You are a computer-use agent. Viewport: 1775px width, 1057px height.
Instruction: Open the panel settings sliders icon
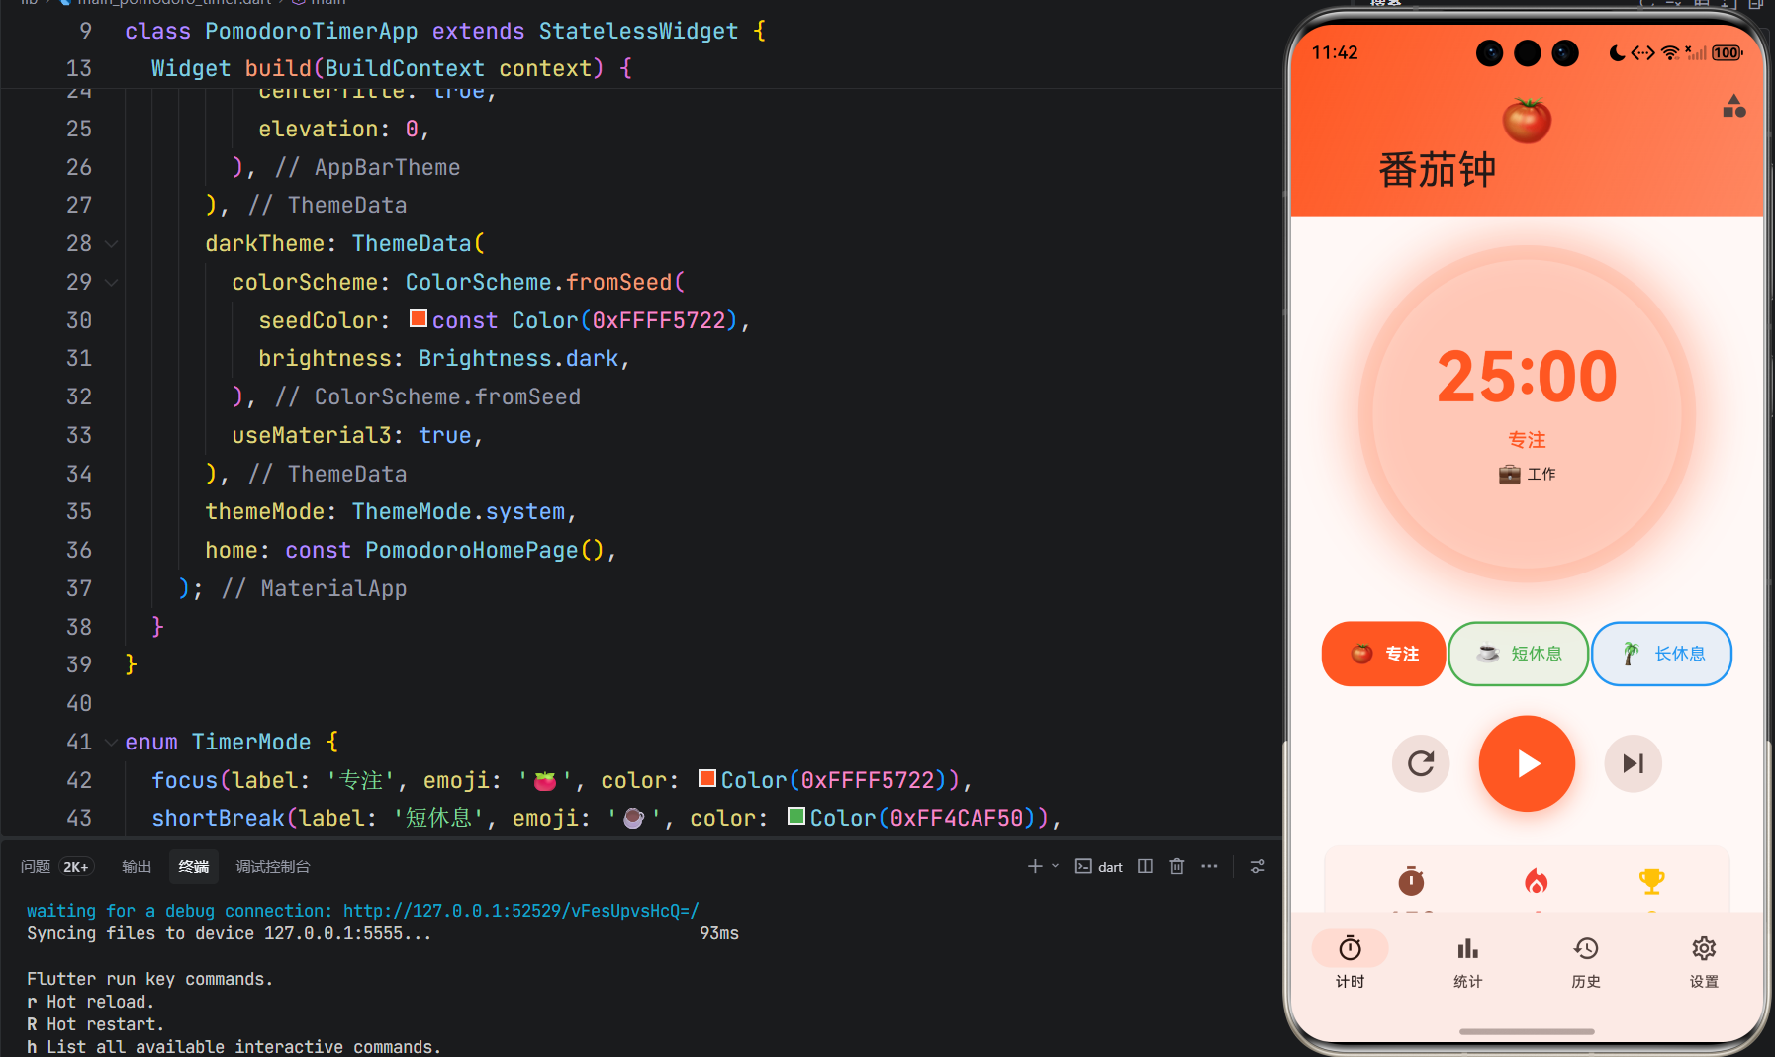[1258, 866]
